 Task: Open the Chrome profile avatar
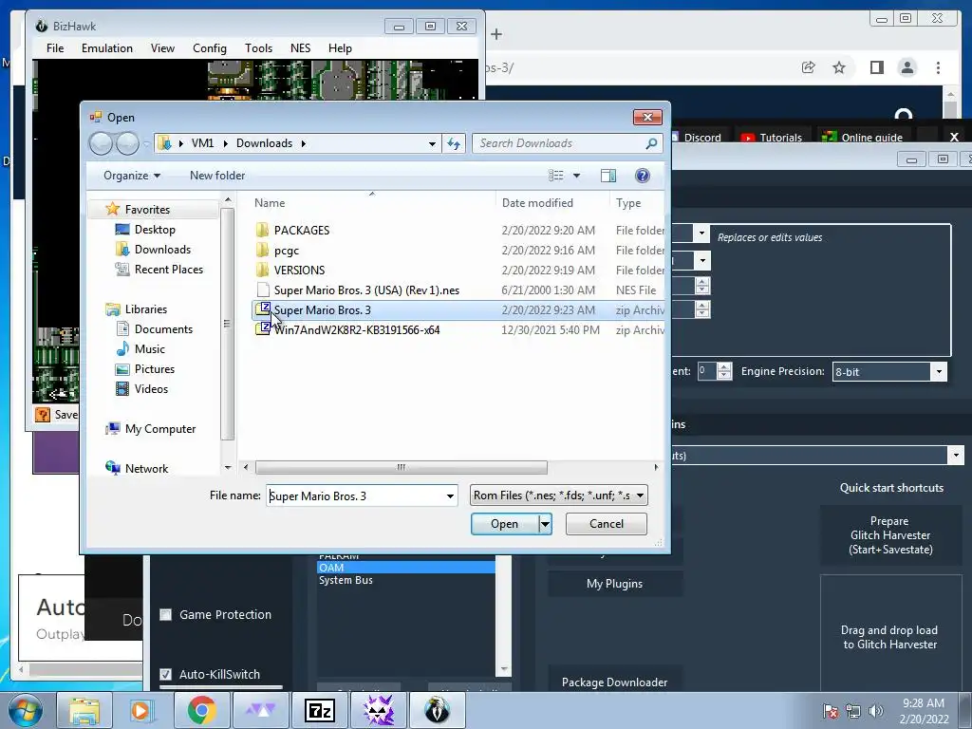point(907,67)
